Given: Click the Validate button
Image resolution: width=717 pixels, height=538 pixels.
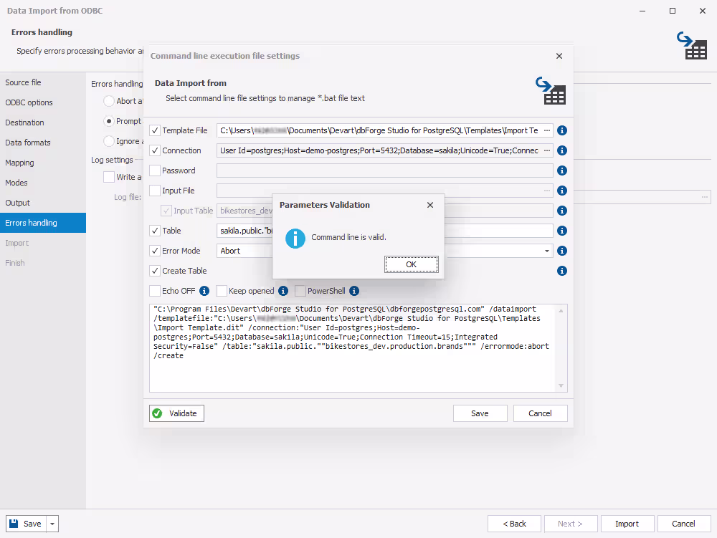Looking at the screenshot, I should [x=176, y=413].
